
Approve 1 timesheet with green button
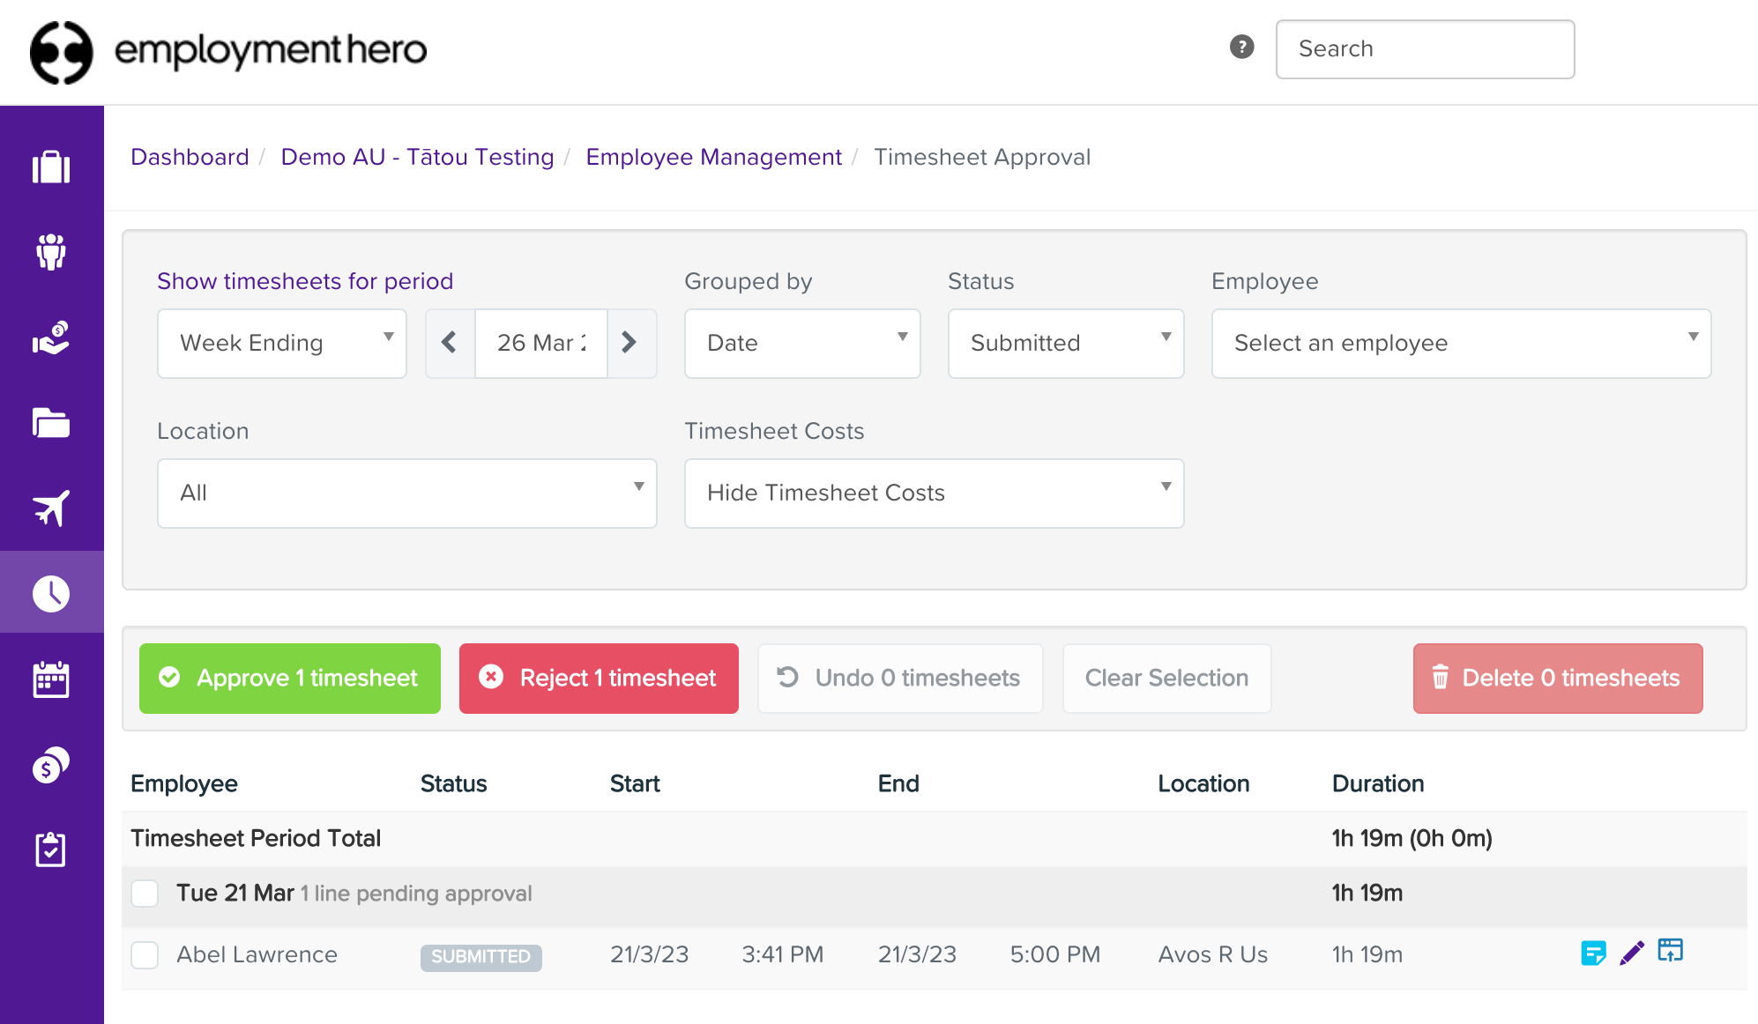click(x=289, y=678)
